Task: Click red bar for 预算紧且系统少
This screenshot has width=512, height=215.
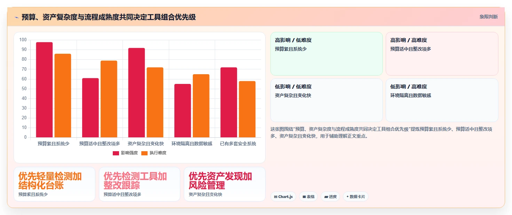Action: point(44,90)
